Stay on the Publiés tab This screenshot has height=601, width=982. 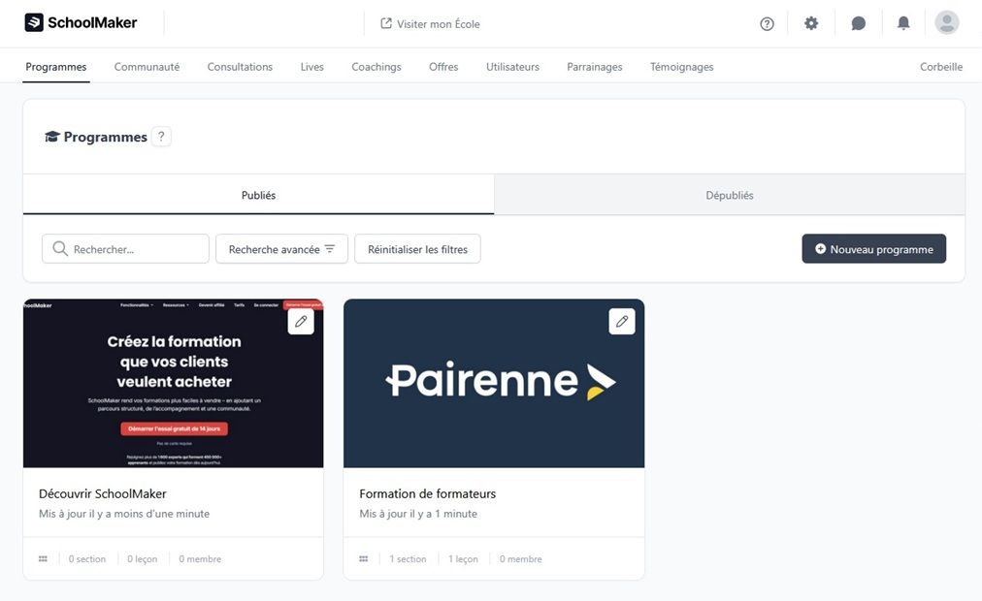(x=256, y=194)
